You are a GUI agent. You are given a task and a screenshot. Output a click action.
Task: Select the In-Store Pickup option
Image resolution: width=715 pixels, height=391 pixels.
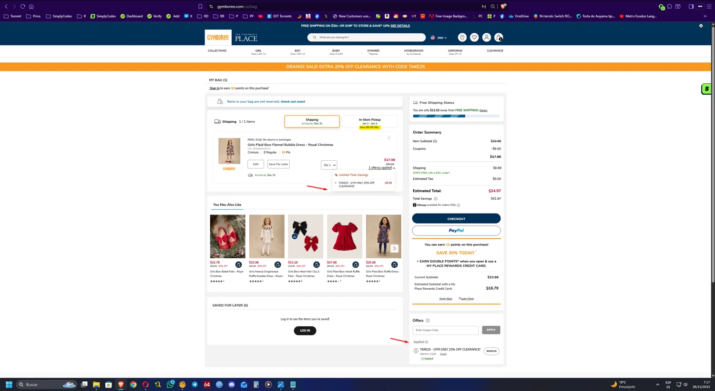370,122
